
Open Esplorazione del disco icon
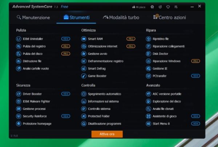[148, 101]
